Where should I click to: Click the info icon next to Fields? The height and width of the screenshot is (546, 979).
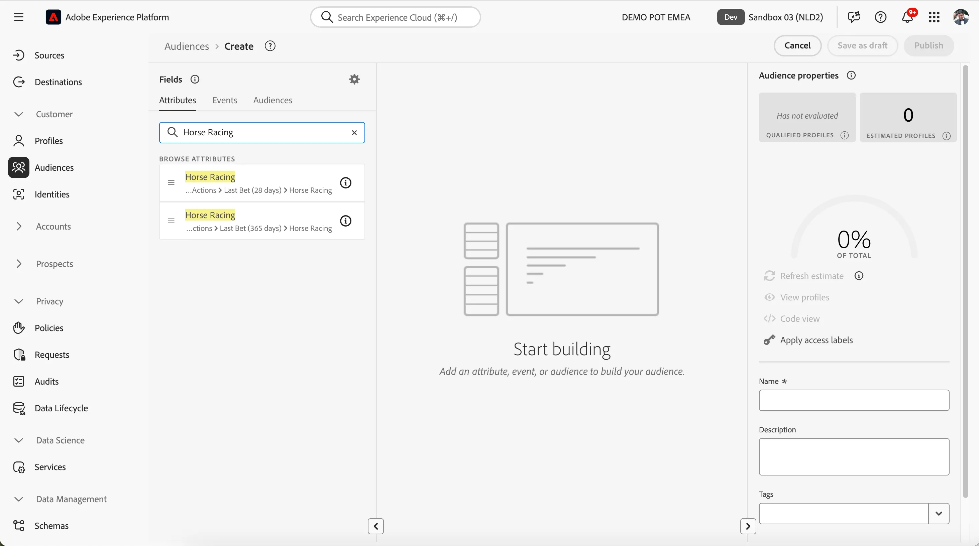(x=195, y=79)
